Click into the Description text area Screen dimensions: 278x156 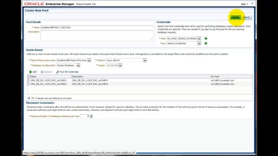tap(96, 36)
